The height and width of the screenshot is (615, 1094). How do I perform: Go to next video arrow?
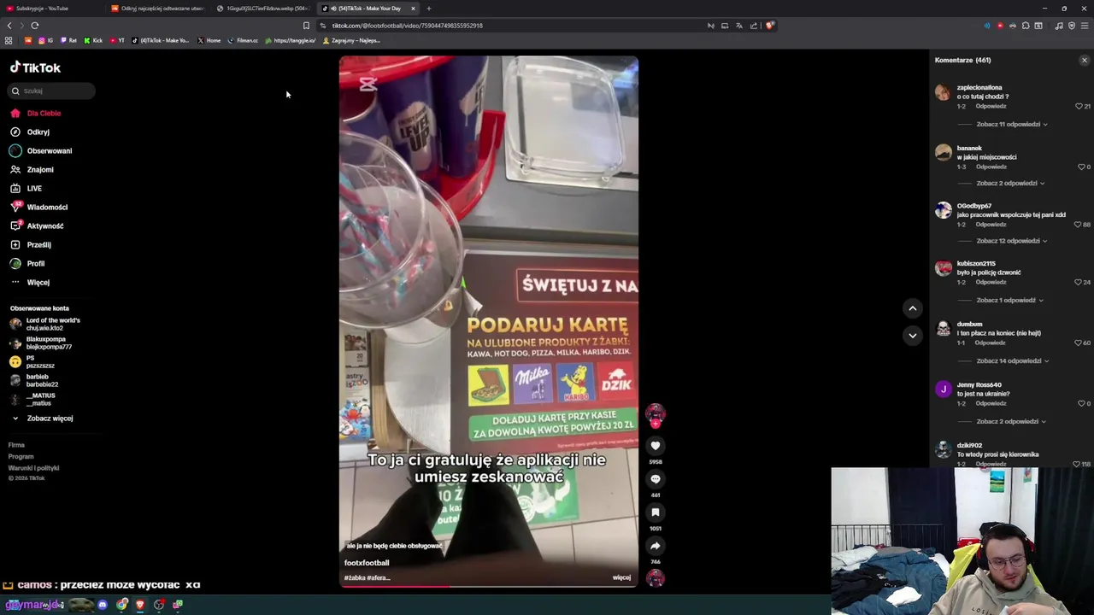[x=913, y=336]
